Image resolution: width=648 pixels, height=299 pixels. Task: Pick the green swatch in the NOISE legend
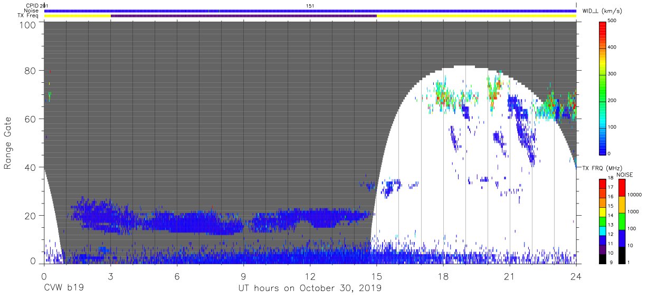click(622, 221)
